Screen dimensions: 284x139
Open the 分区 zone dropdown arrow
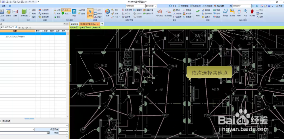(70, 10)
